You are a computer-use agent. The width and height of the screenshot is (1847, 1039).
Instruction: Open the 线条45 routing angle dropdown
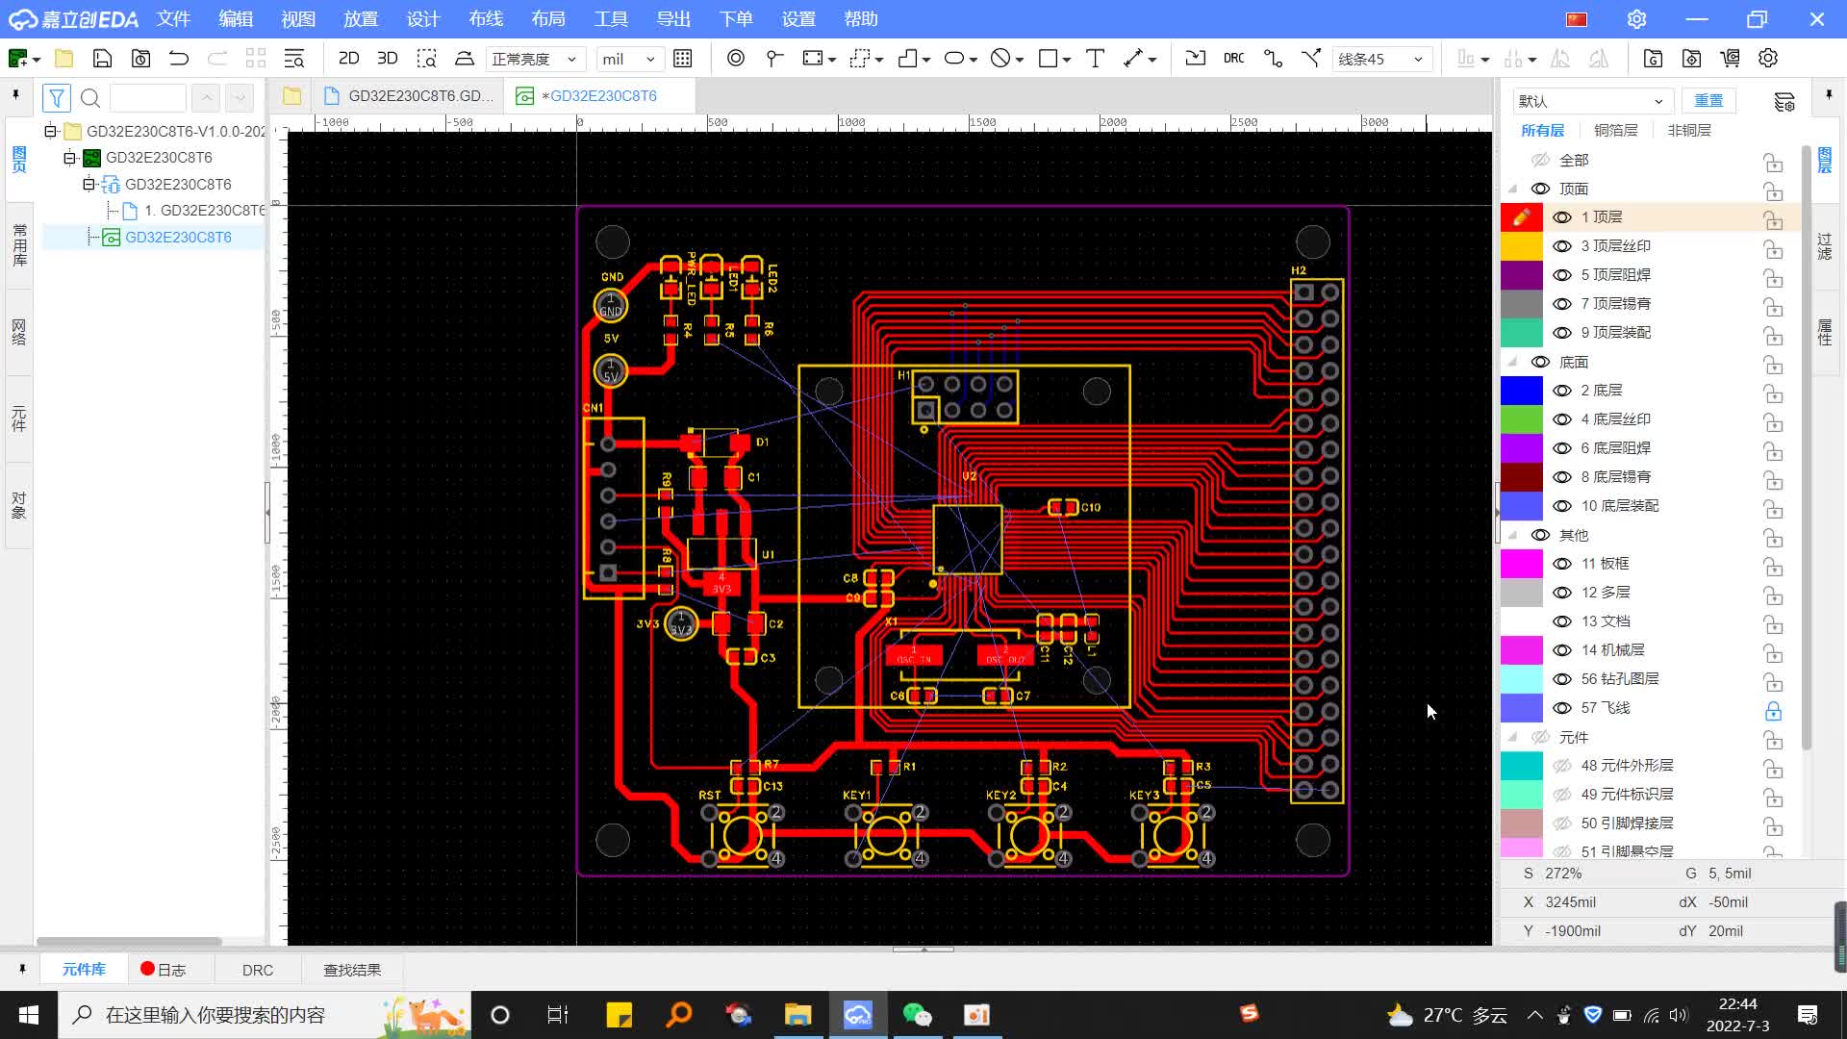click(x=1381, y=59)
